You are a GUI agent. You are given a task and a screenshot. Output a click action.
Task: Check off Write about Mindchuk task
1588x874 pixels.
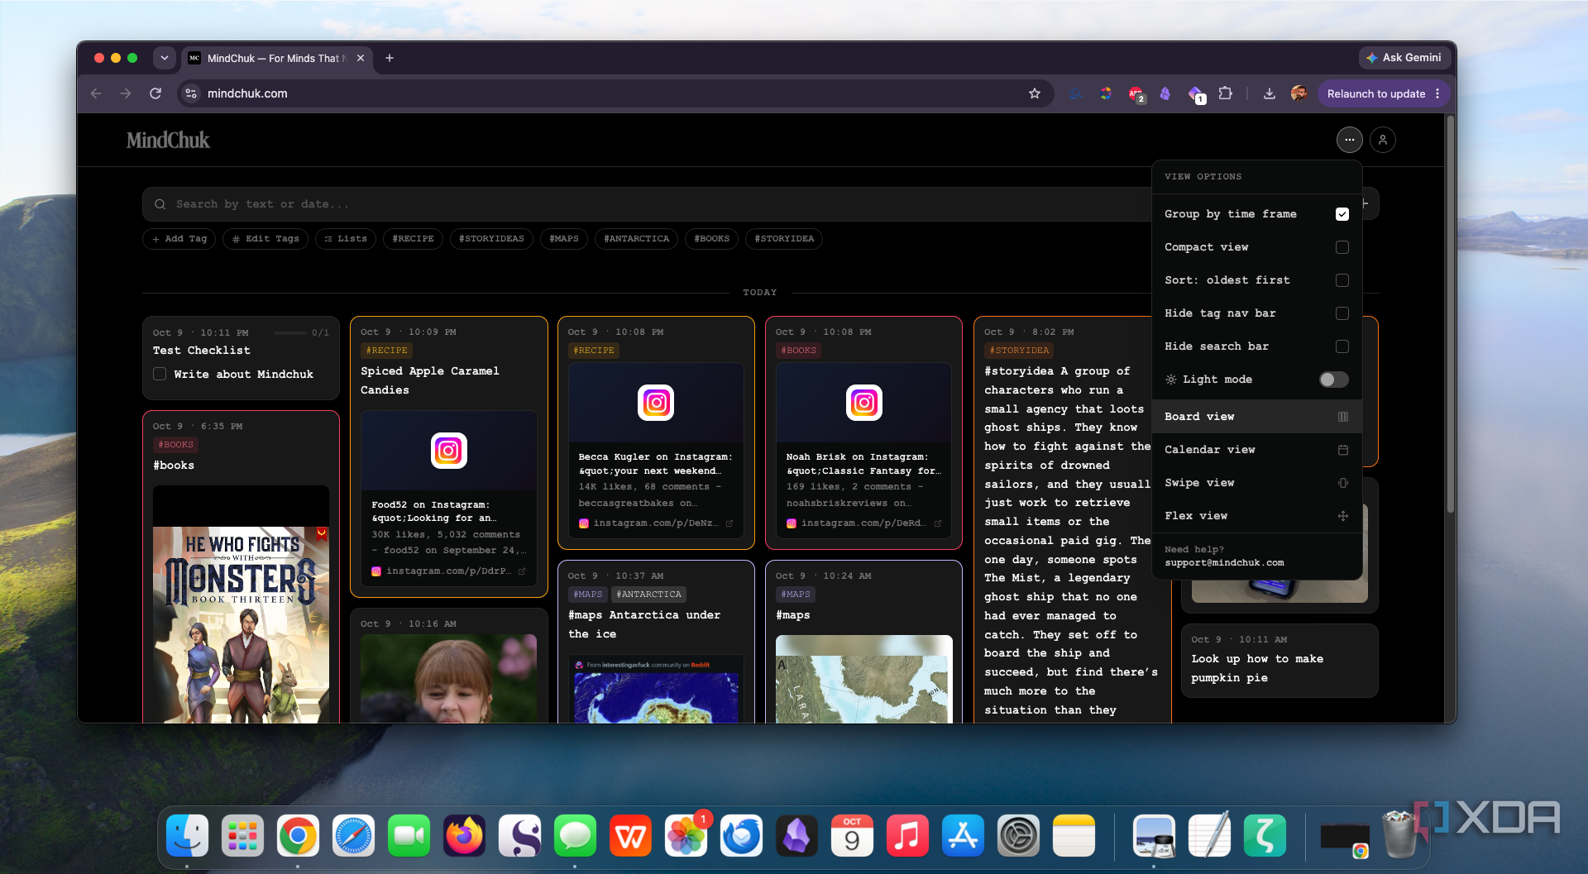pyautogui.click(x=160, y=375)
